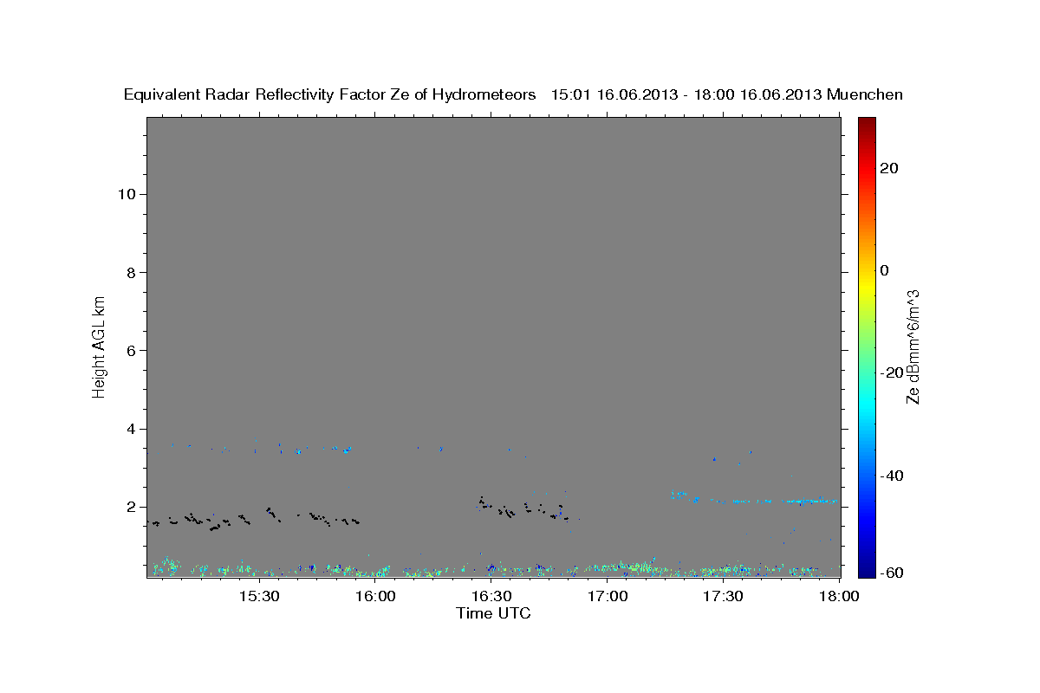Click the 17:30 time tick label
The width and height of the screenshot is (1040, 693).
724,597
